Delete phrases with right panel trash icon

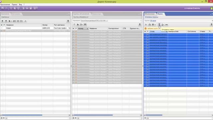[212, 25]
